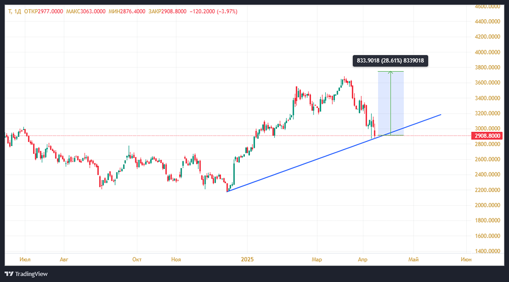Click the 1400.0000 price scale label

click(x=486, y=251)
